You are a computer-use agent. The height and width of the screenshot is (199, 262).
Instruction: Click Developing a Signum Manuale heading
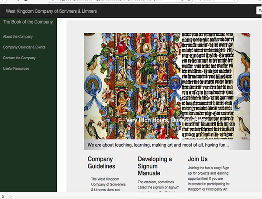pyautogui.click(x=155, y=166)
